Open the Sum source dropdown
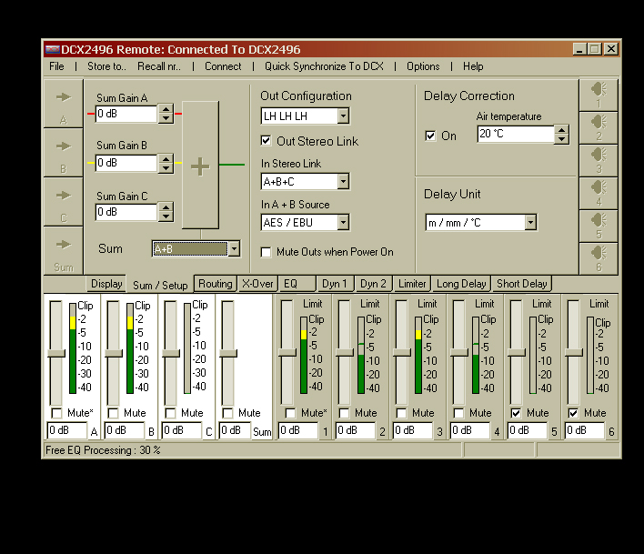644x554 pixels. [234, 249]
